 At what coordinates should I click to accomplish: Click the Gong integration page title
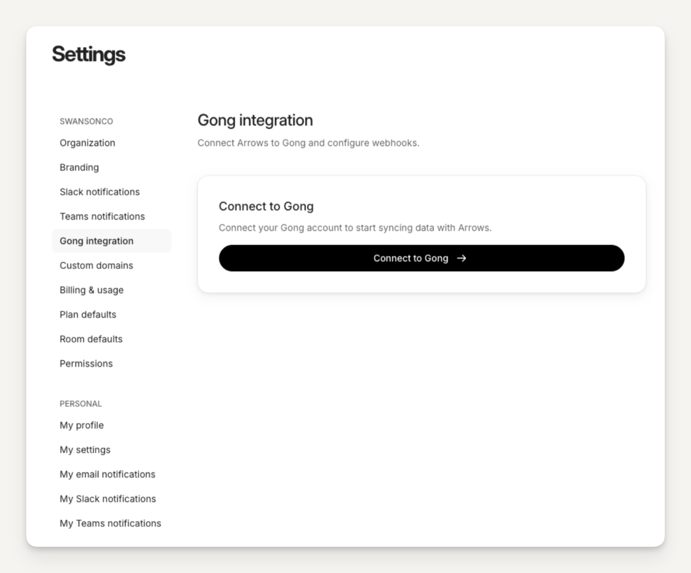pyautogui.click(x=255, y=121)
